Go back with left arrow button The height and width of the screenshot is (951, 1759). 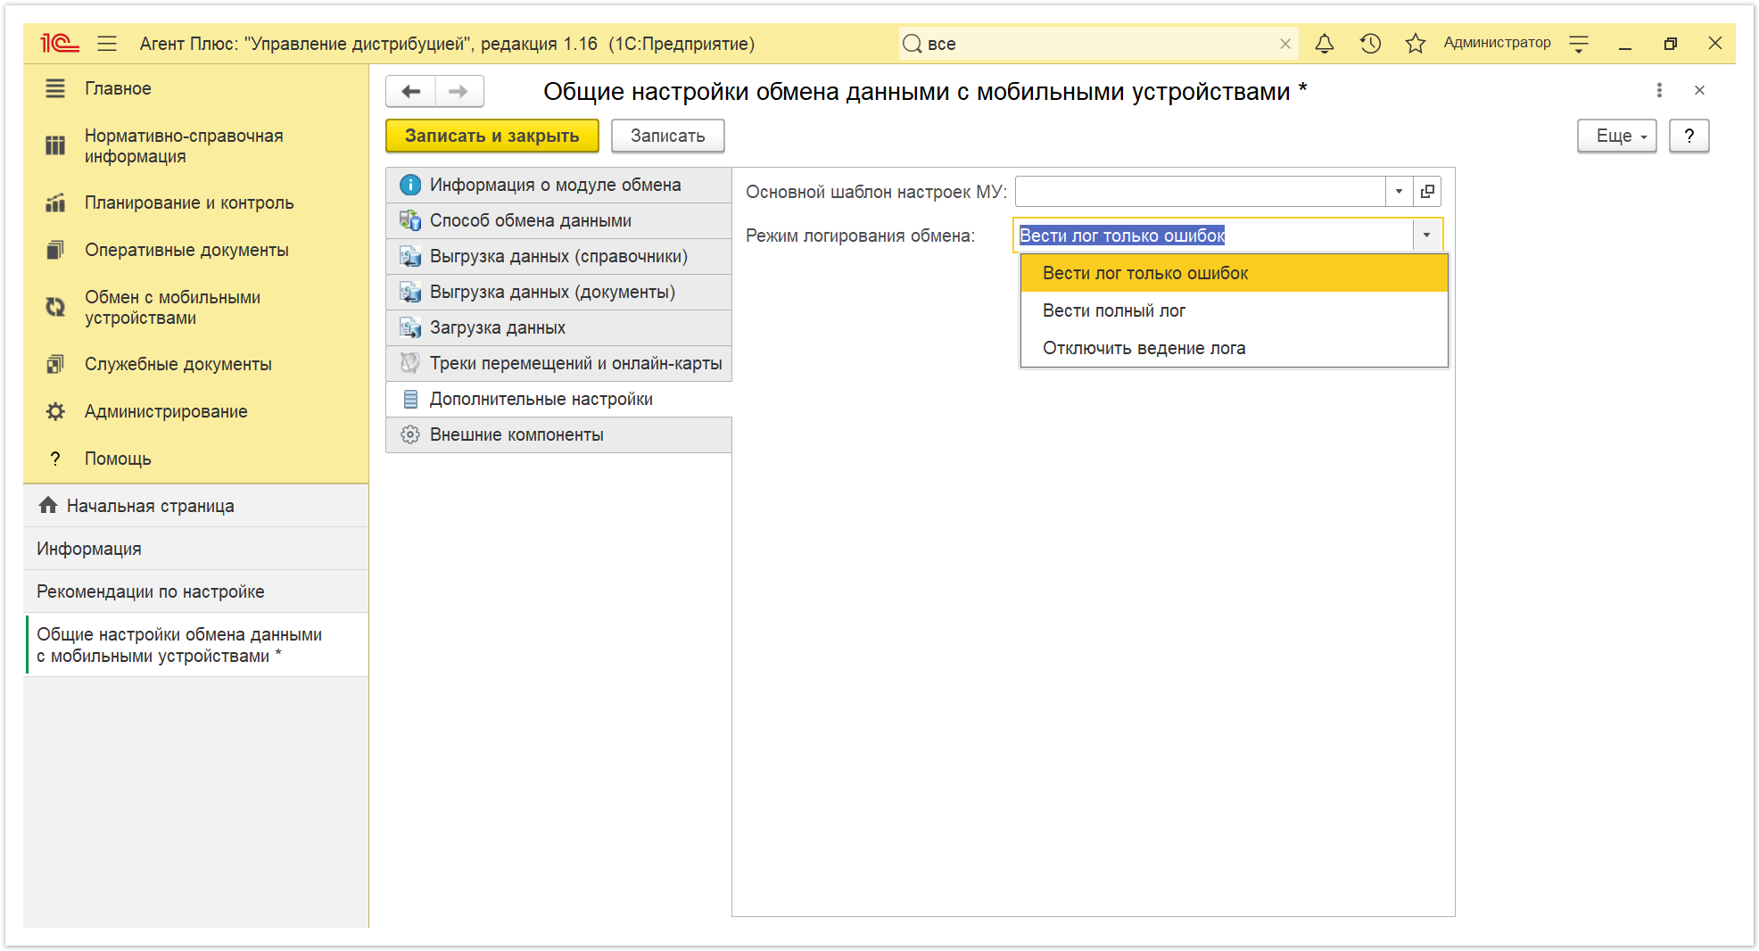[410, 91]
